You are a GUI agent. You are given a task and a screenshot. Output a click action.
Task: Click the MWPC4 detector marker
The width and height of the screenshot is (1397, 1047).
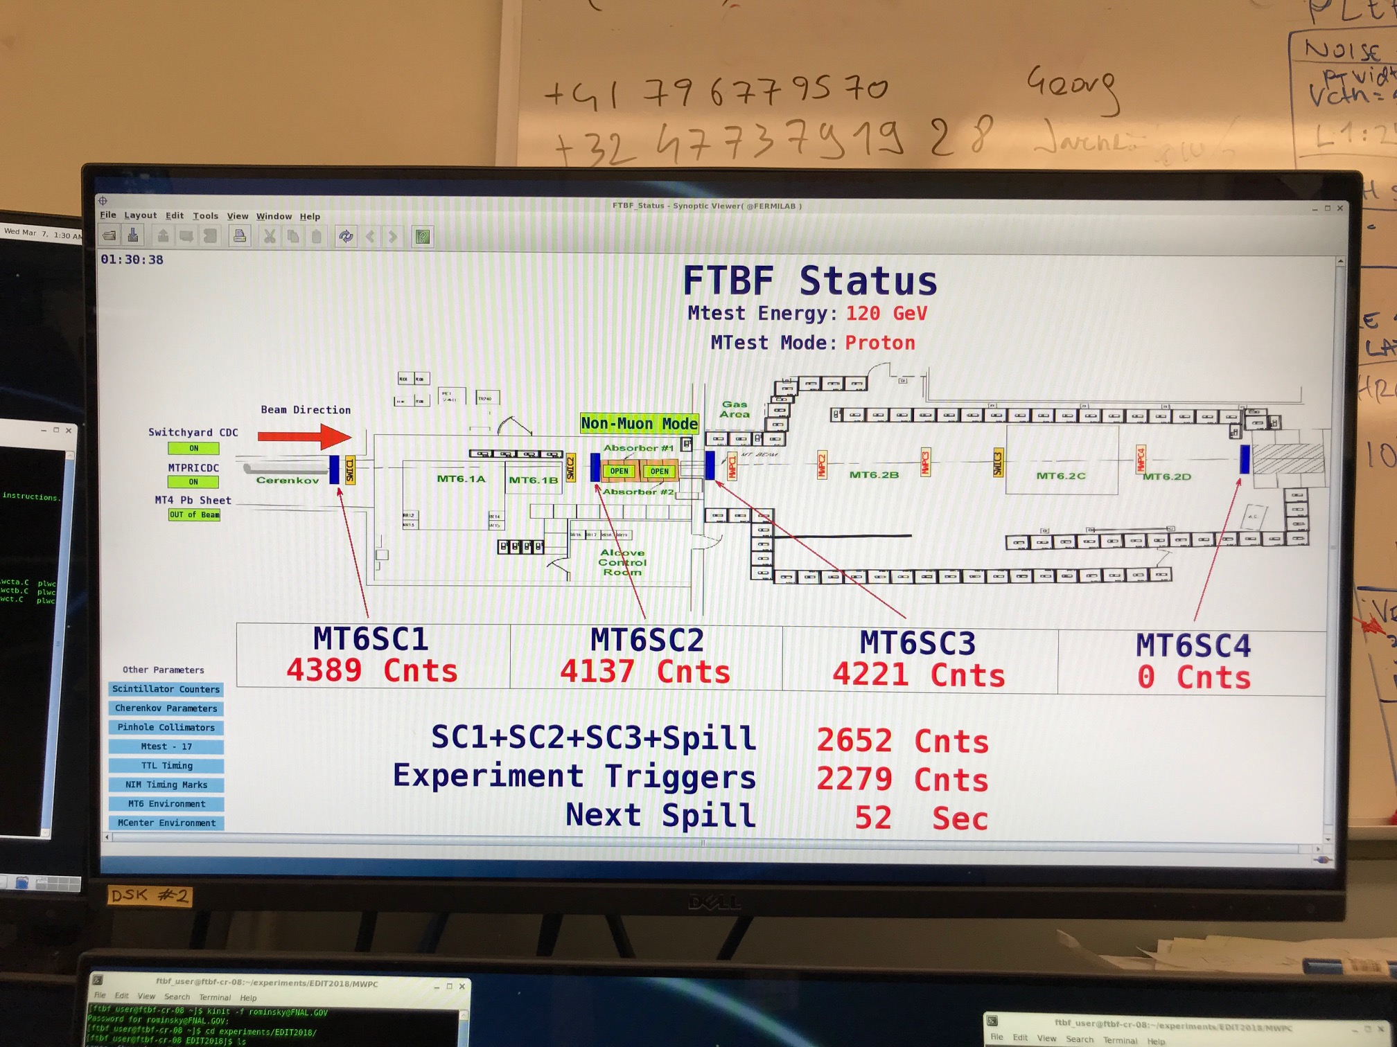click(x=1141, y=459)
